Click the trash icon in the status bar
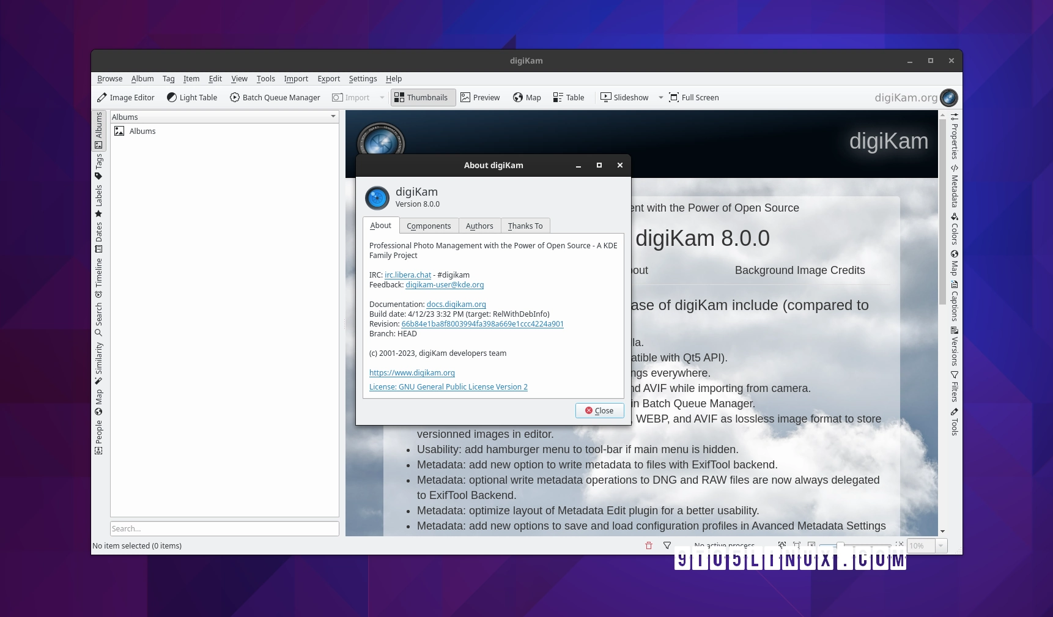 [648, 545]
